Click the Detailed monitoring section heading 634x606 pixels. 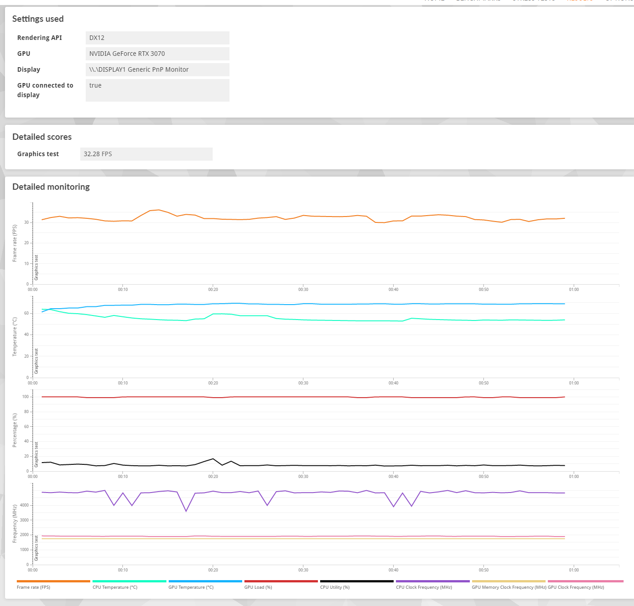(x=51, y=187)
